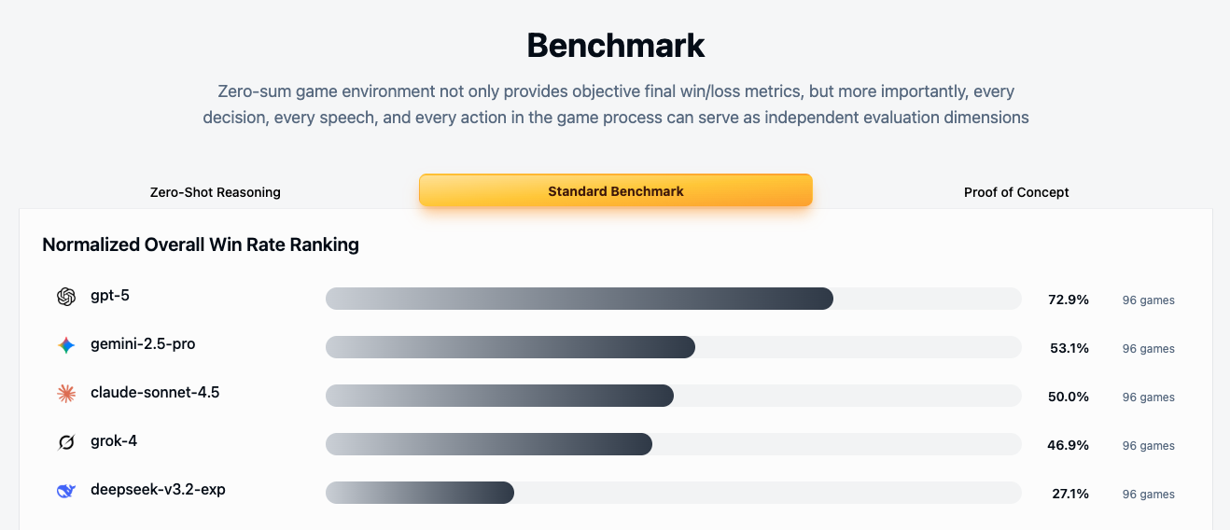Click the 72.9% win rate value
This screenshot has height=530, width=1230.
pos(1069,300)
